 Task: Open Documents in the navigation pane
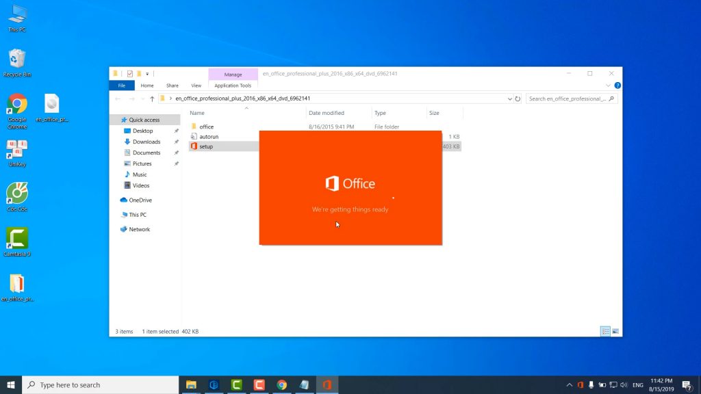146,153
